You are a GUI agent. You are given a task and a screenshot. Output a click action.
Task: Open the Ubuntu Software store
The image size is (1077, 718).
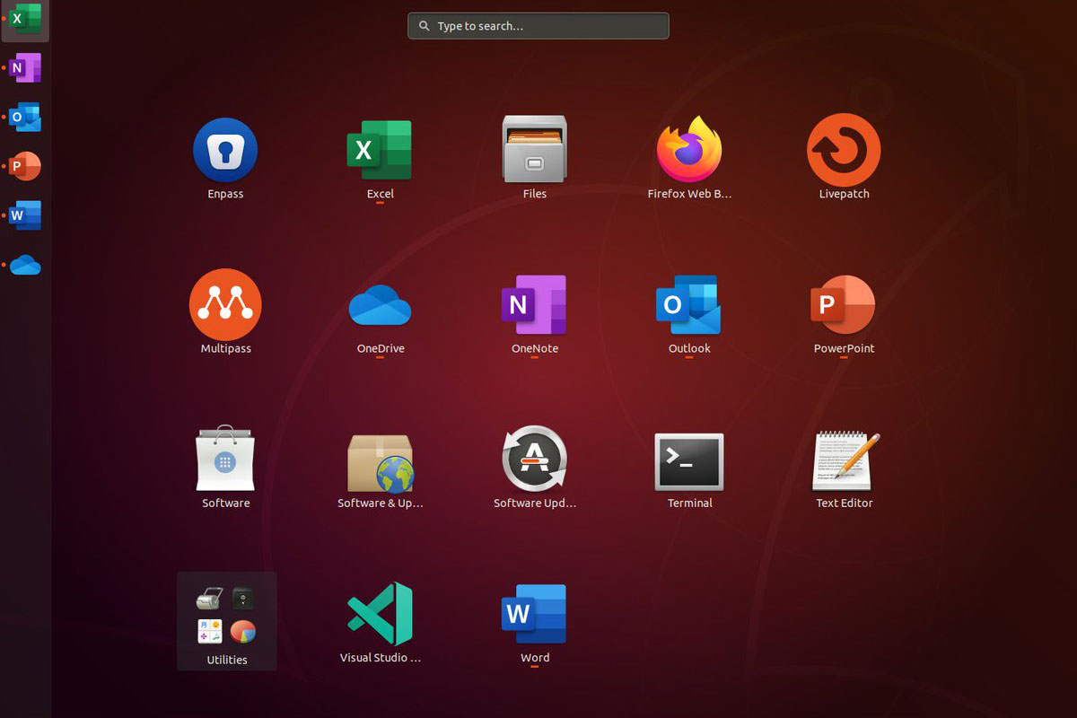tap(225, 460)
